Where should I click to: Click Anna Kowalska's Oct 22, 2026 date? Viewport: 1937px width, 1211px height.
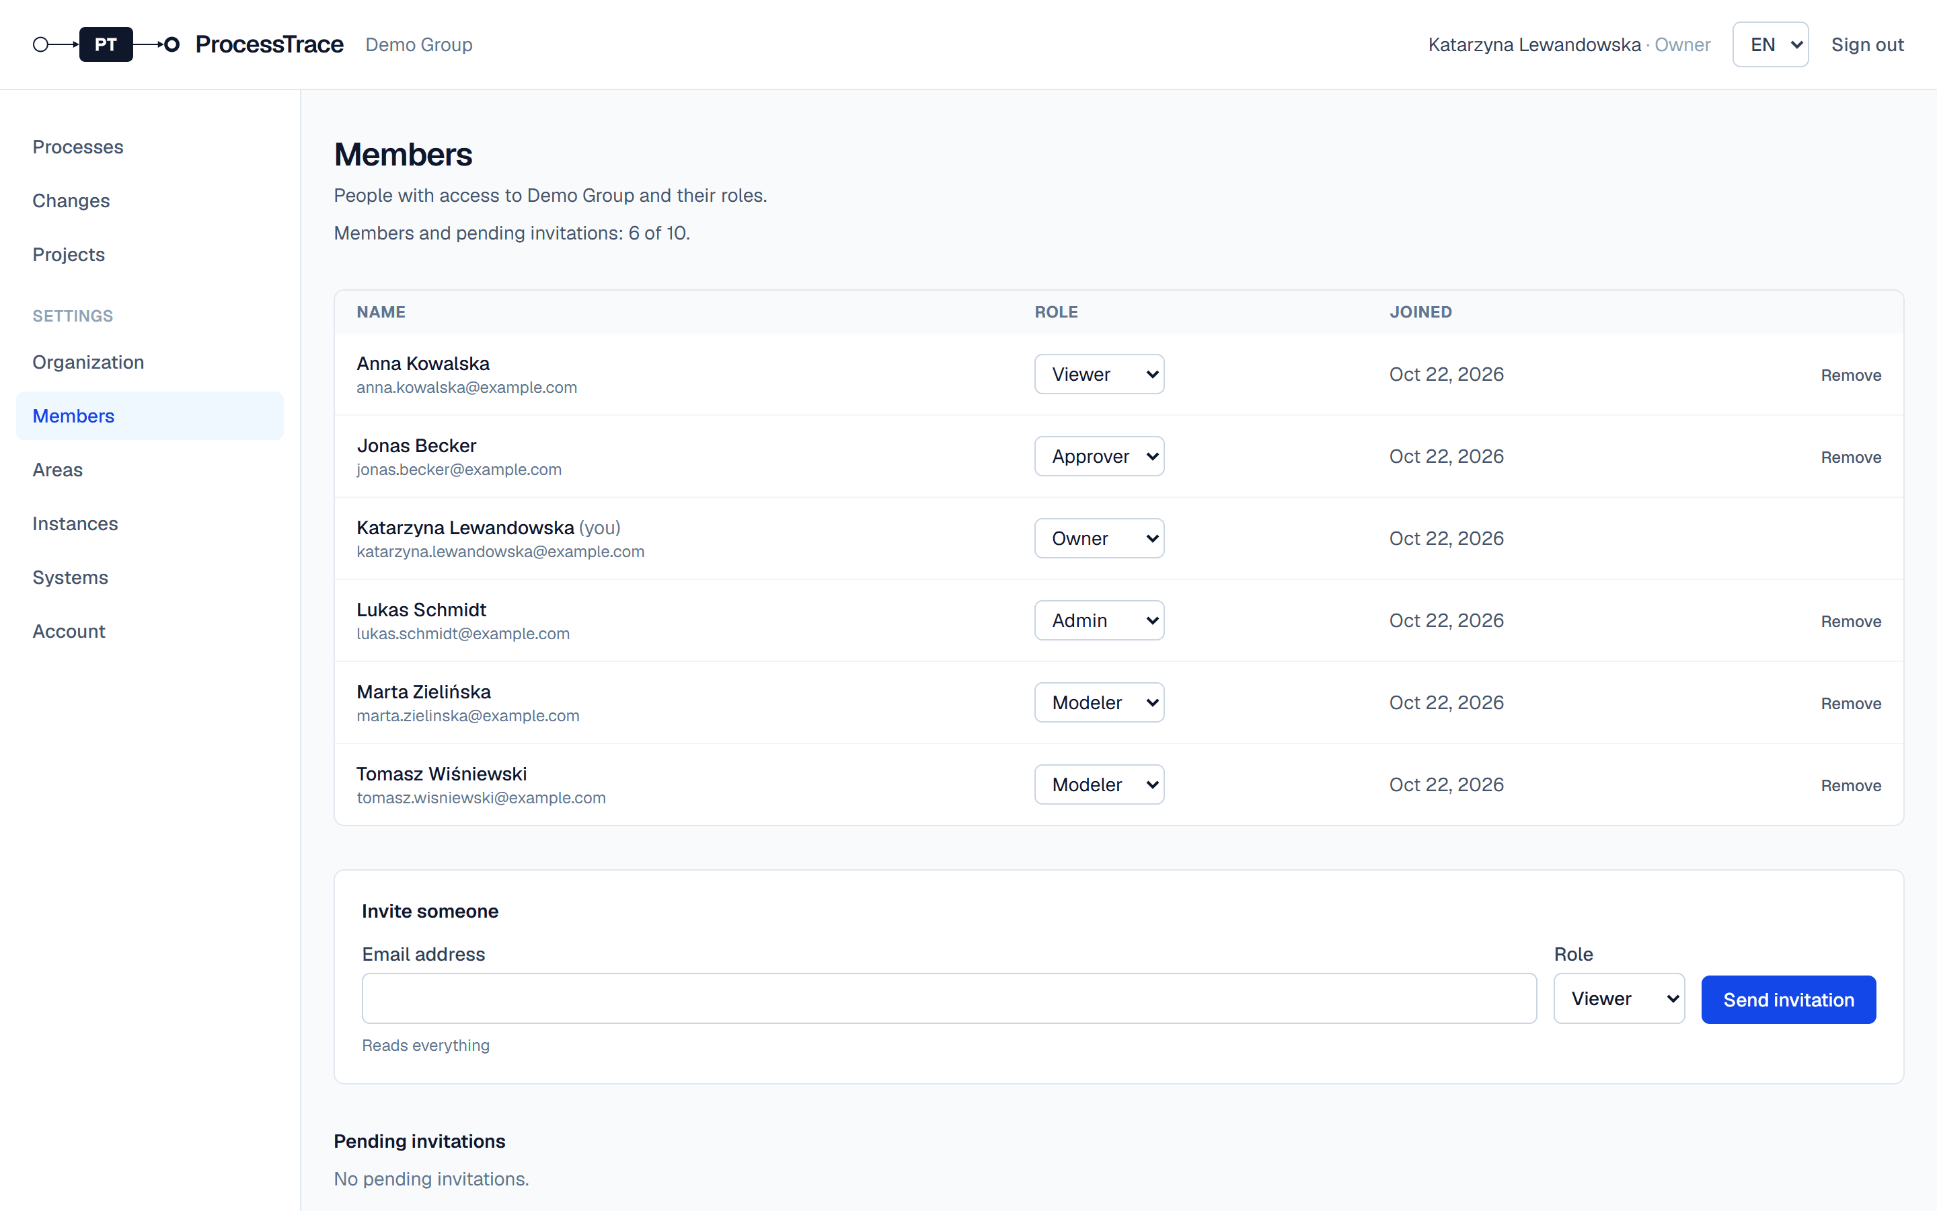[1445, 374]
